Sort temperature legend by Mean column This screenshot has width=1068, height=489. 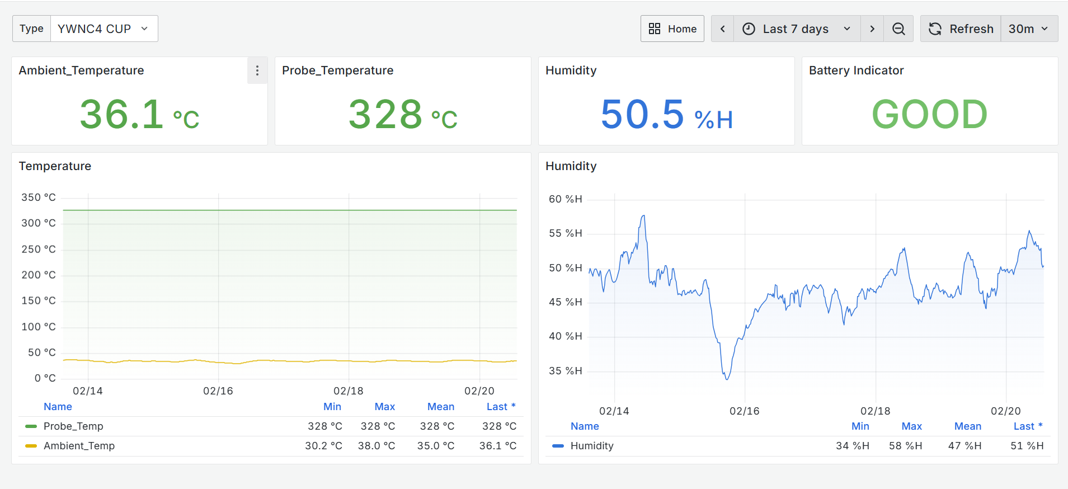pyautogui.click(x=440, y=407)
